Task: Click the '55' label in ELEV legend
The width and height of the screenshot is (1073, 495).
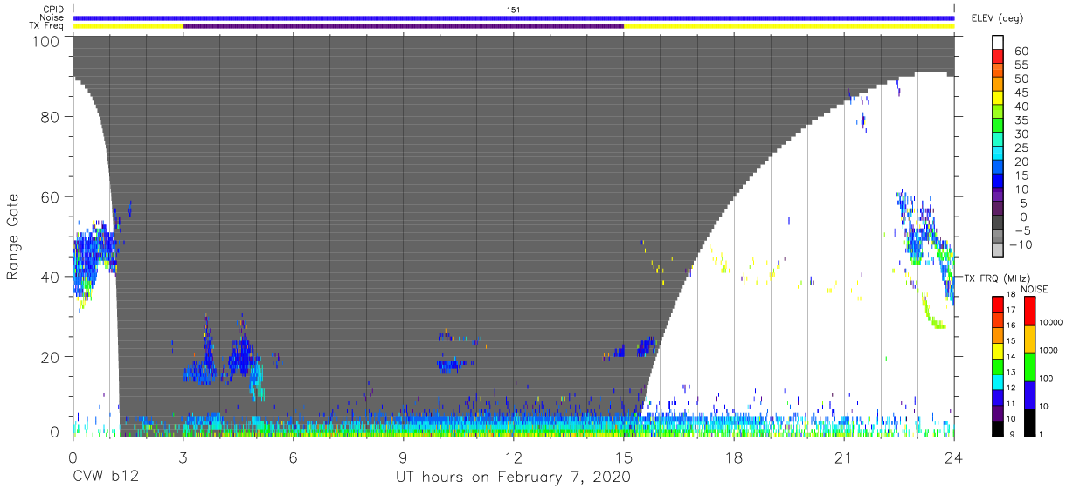Action: [x=1020, y=65]
